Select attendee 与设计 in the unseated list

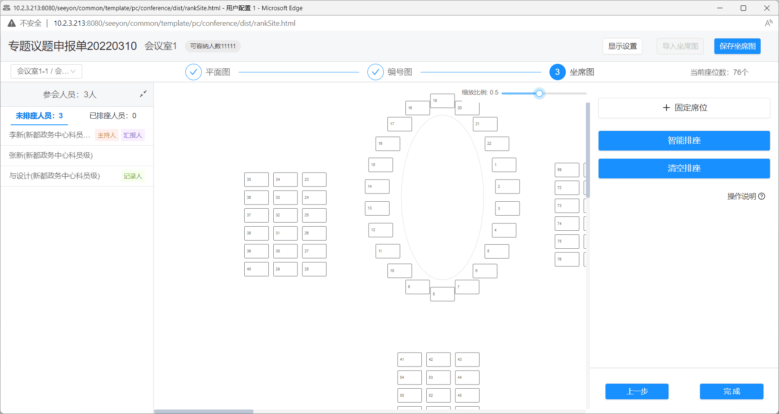77,176
